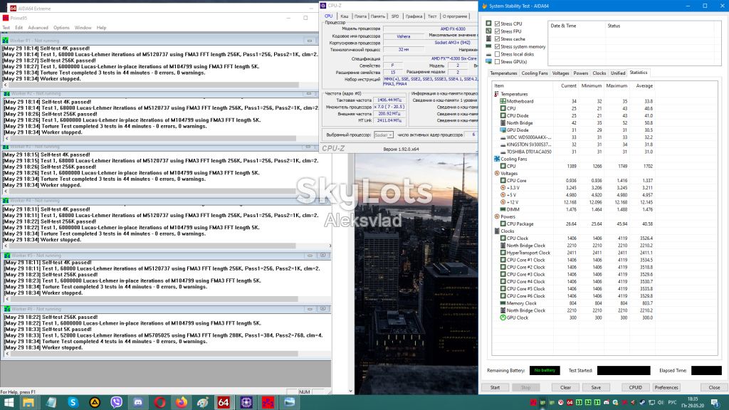
Task: Switch to the Cooling Fans tab
Action: click(x=535, y=73)
